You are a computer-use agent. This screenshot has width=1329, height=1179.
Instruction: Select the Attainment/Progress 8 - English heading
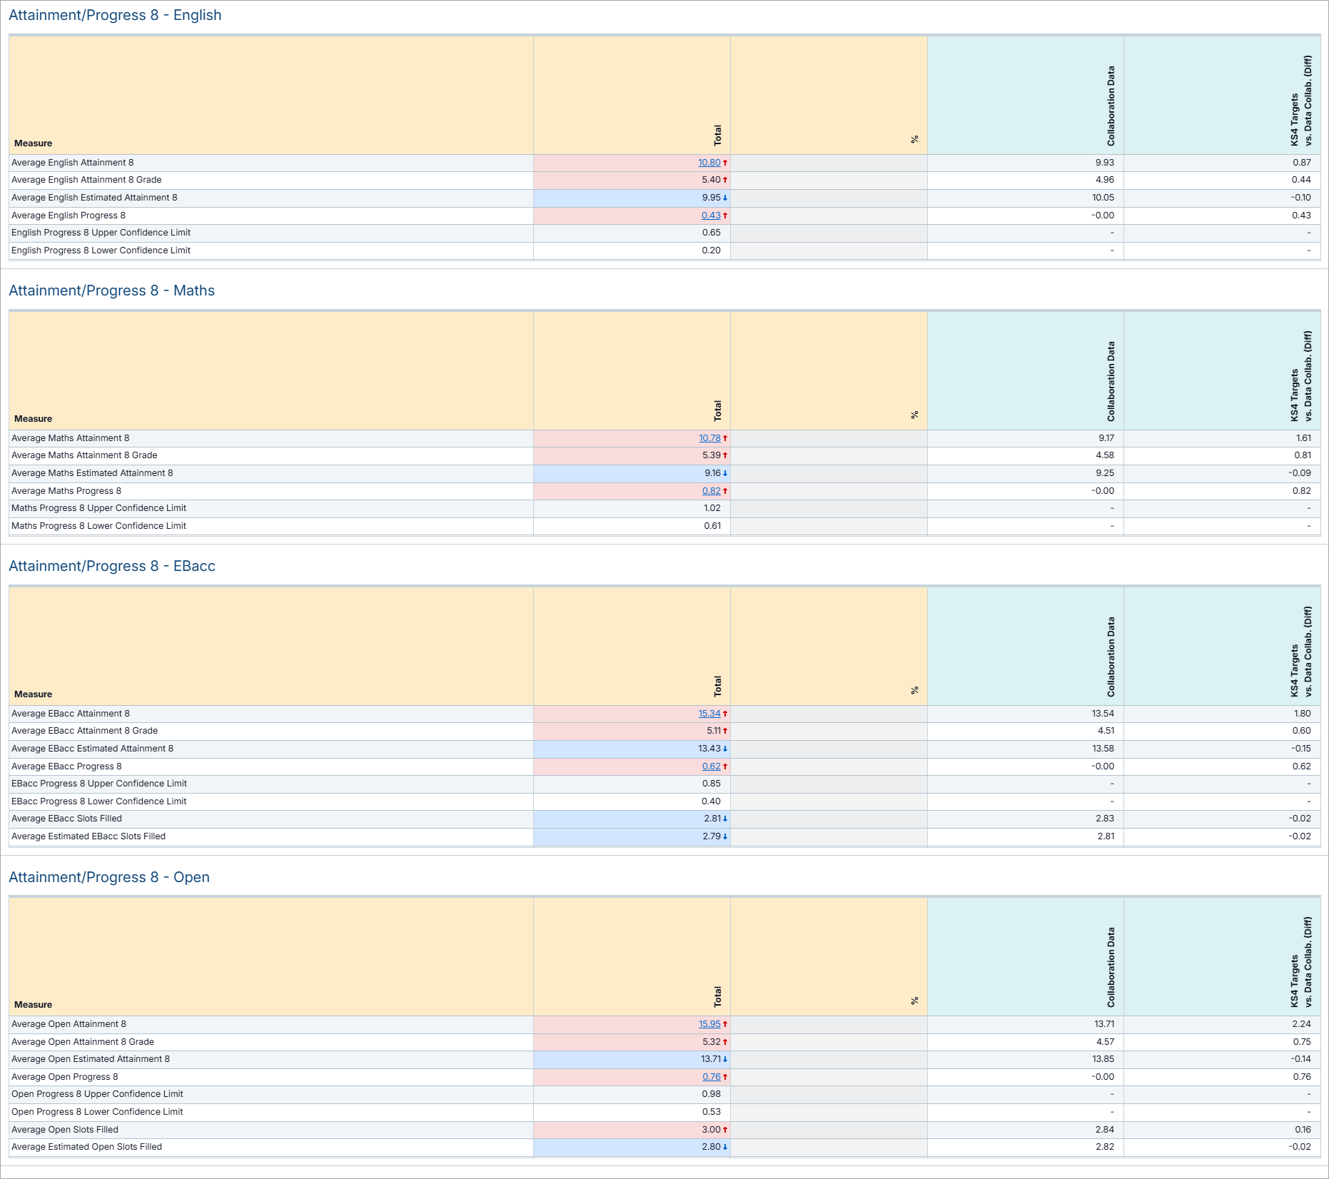point(115,15)
